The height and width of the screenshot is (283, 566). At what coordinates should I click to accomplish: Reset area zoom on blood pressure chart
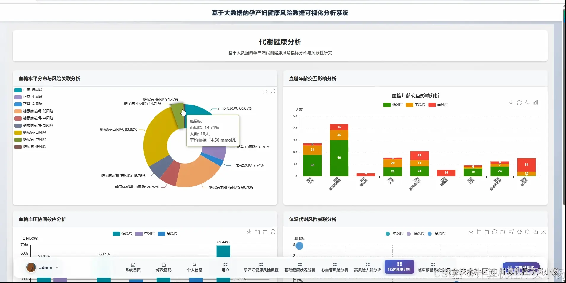265,232
